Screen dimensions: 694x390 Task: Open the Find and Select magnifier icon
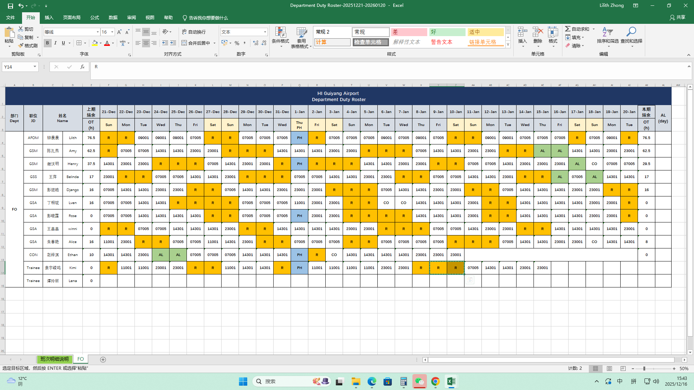tap(631, 32)
